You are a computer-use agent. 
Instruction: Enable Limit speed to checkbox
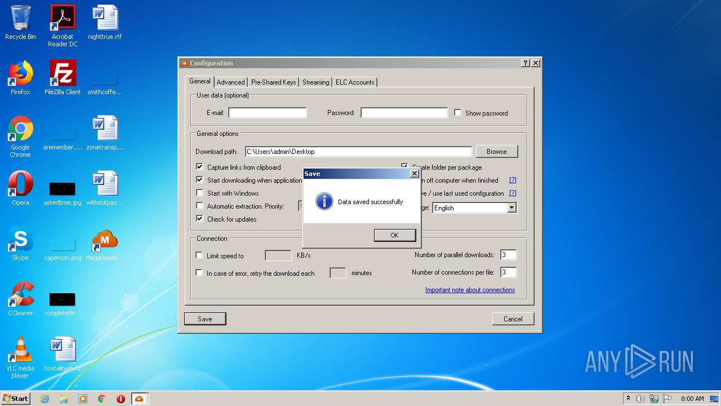click(x=199, y=255)
